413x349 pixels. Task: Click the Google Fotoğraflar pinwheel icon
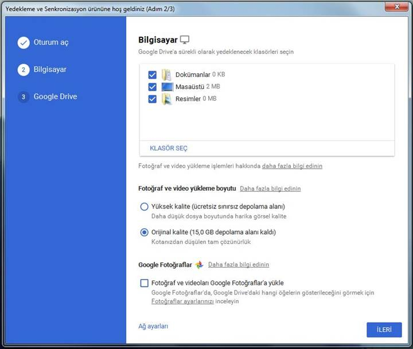(x=199, y=265)
